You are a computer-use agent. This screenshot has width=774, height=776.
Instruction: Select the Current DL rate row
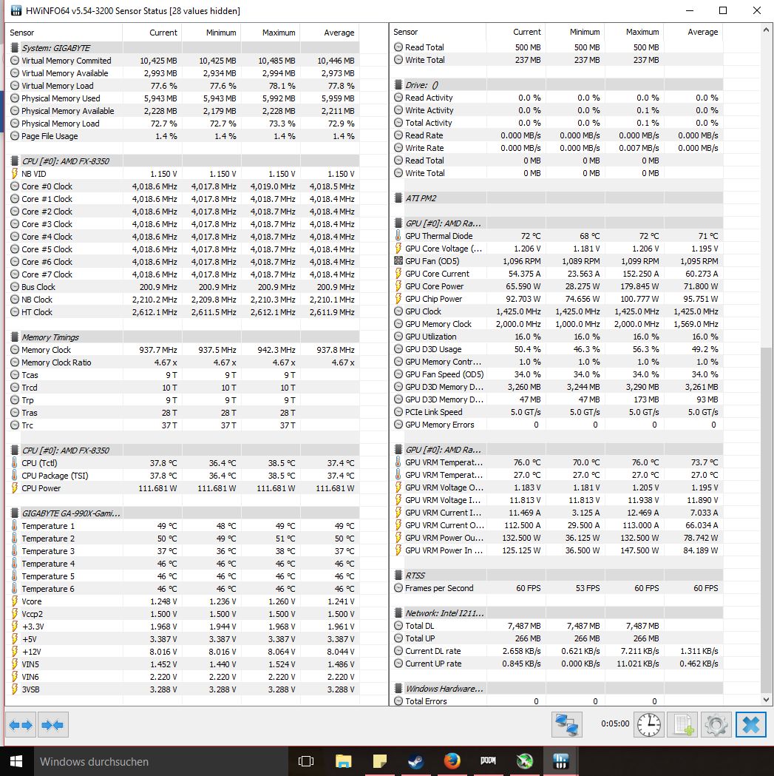557,651
